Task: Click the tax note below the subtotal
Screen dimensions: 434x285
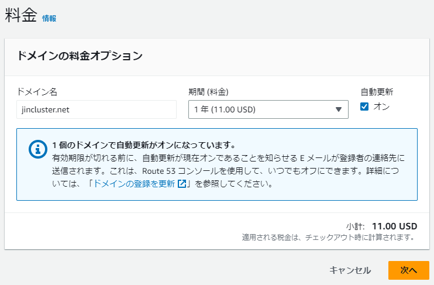Action: pyautogui.click(x=328, y=238)
